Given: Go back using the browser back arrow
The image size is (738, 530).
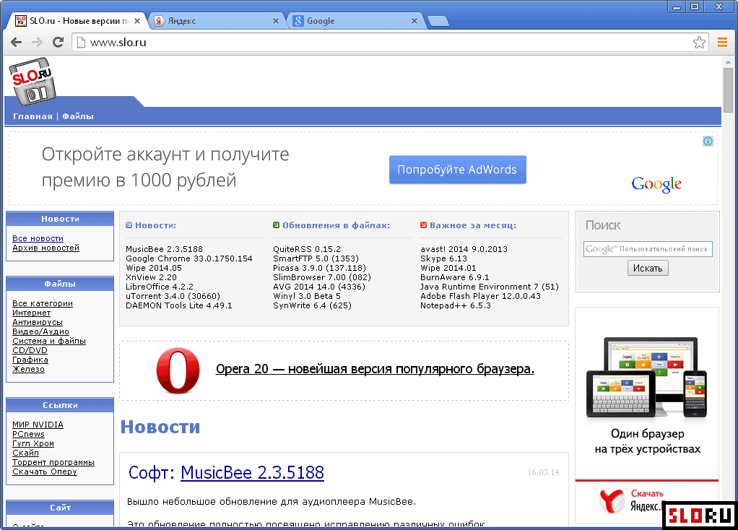Looking at the screenshot, I should [17, 43].
